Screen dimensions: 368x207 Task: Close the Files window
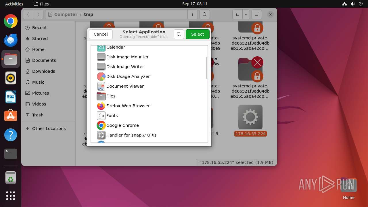click(x=270, y=14)
